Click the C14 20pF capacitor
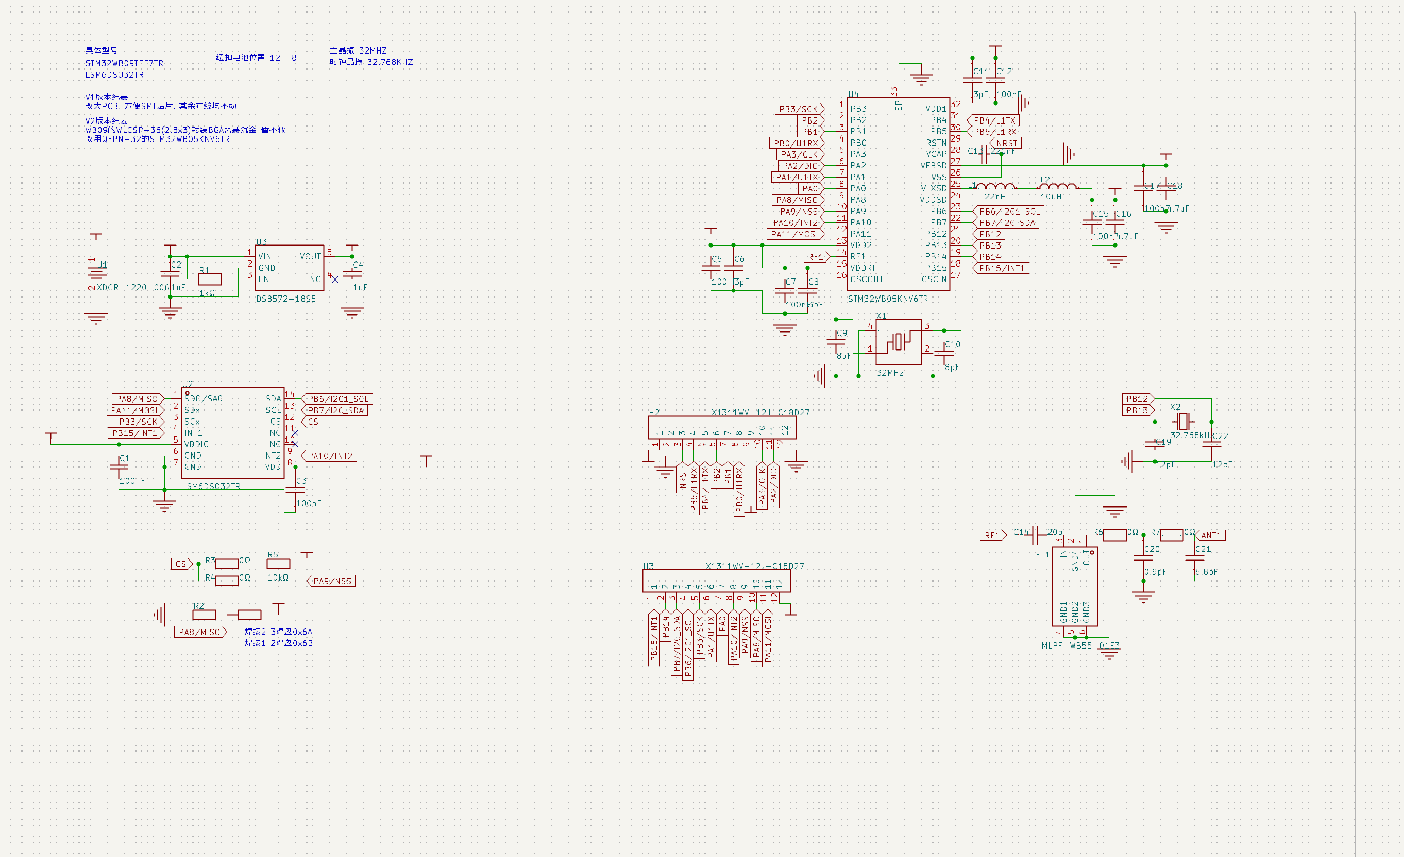 click(1035, 535)
